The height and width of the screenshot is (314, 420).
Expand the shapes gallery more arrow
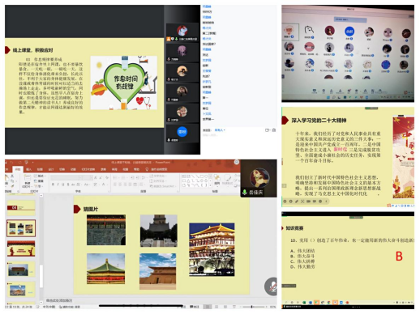tap(209, 185)
